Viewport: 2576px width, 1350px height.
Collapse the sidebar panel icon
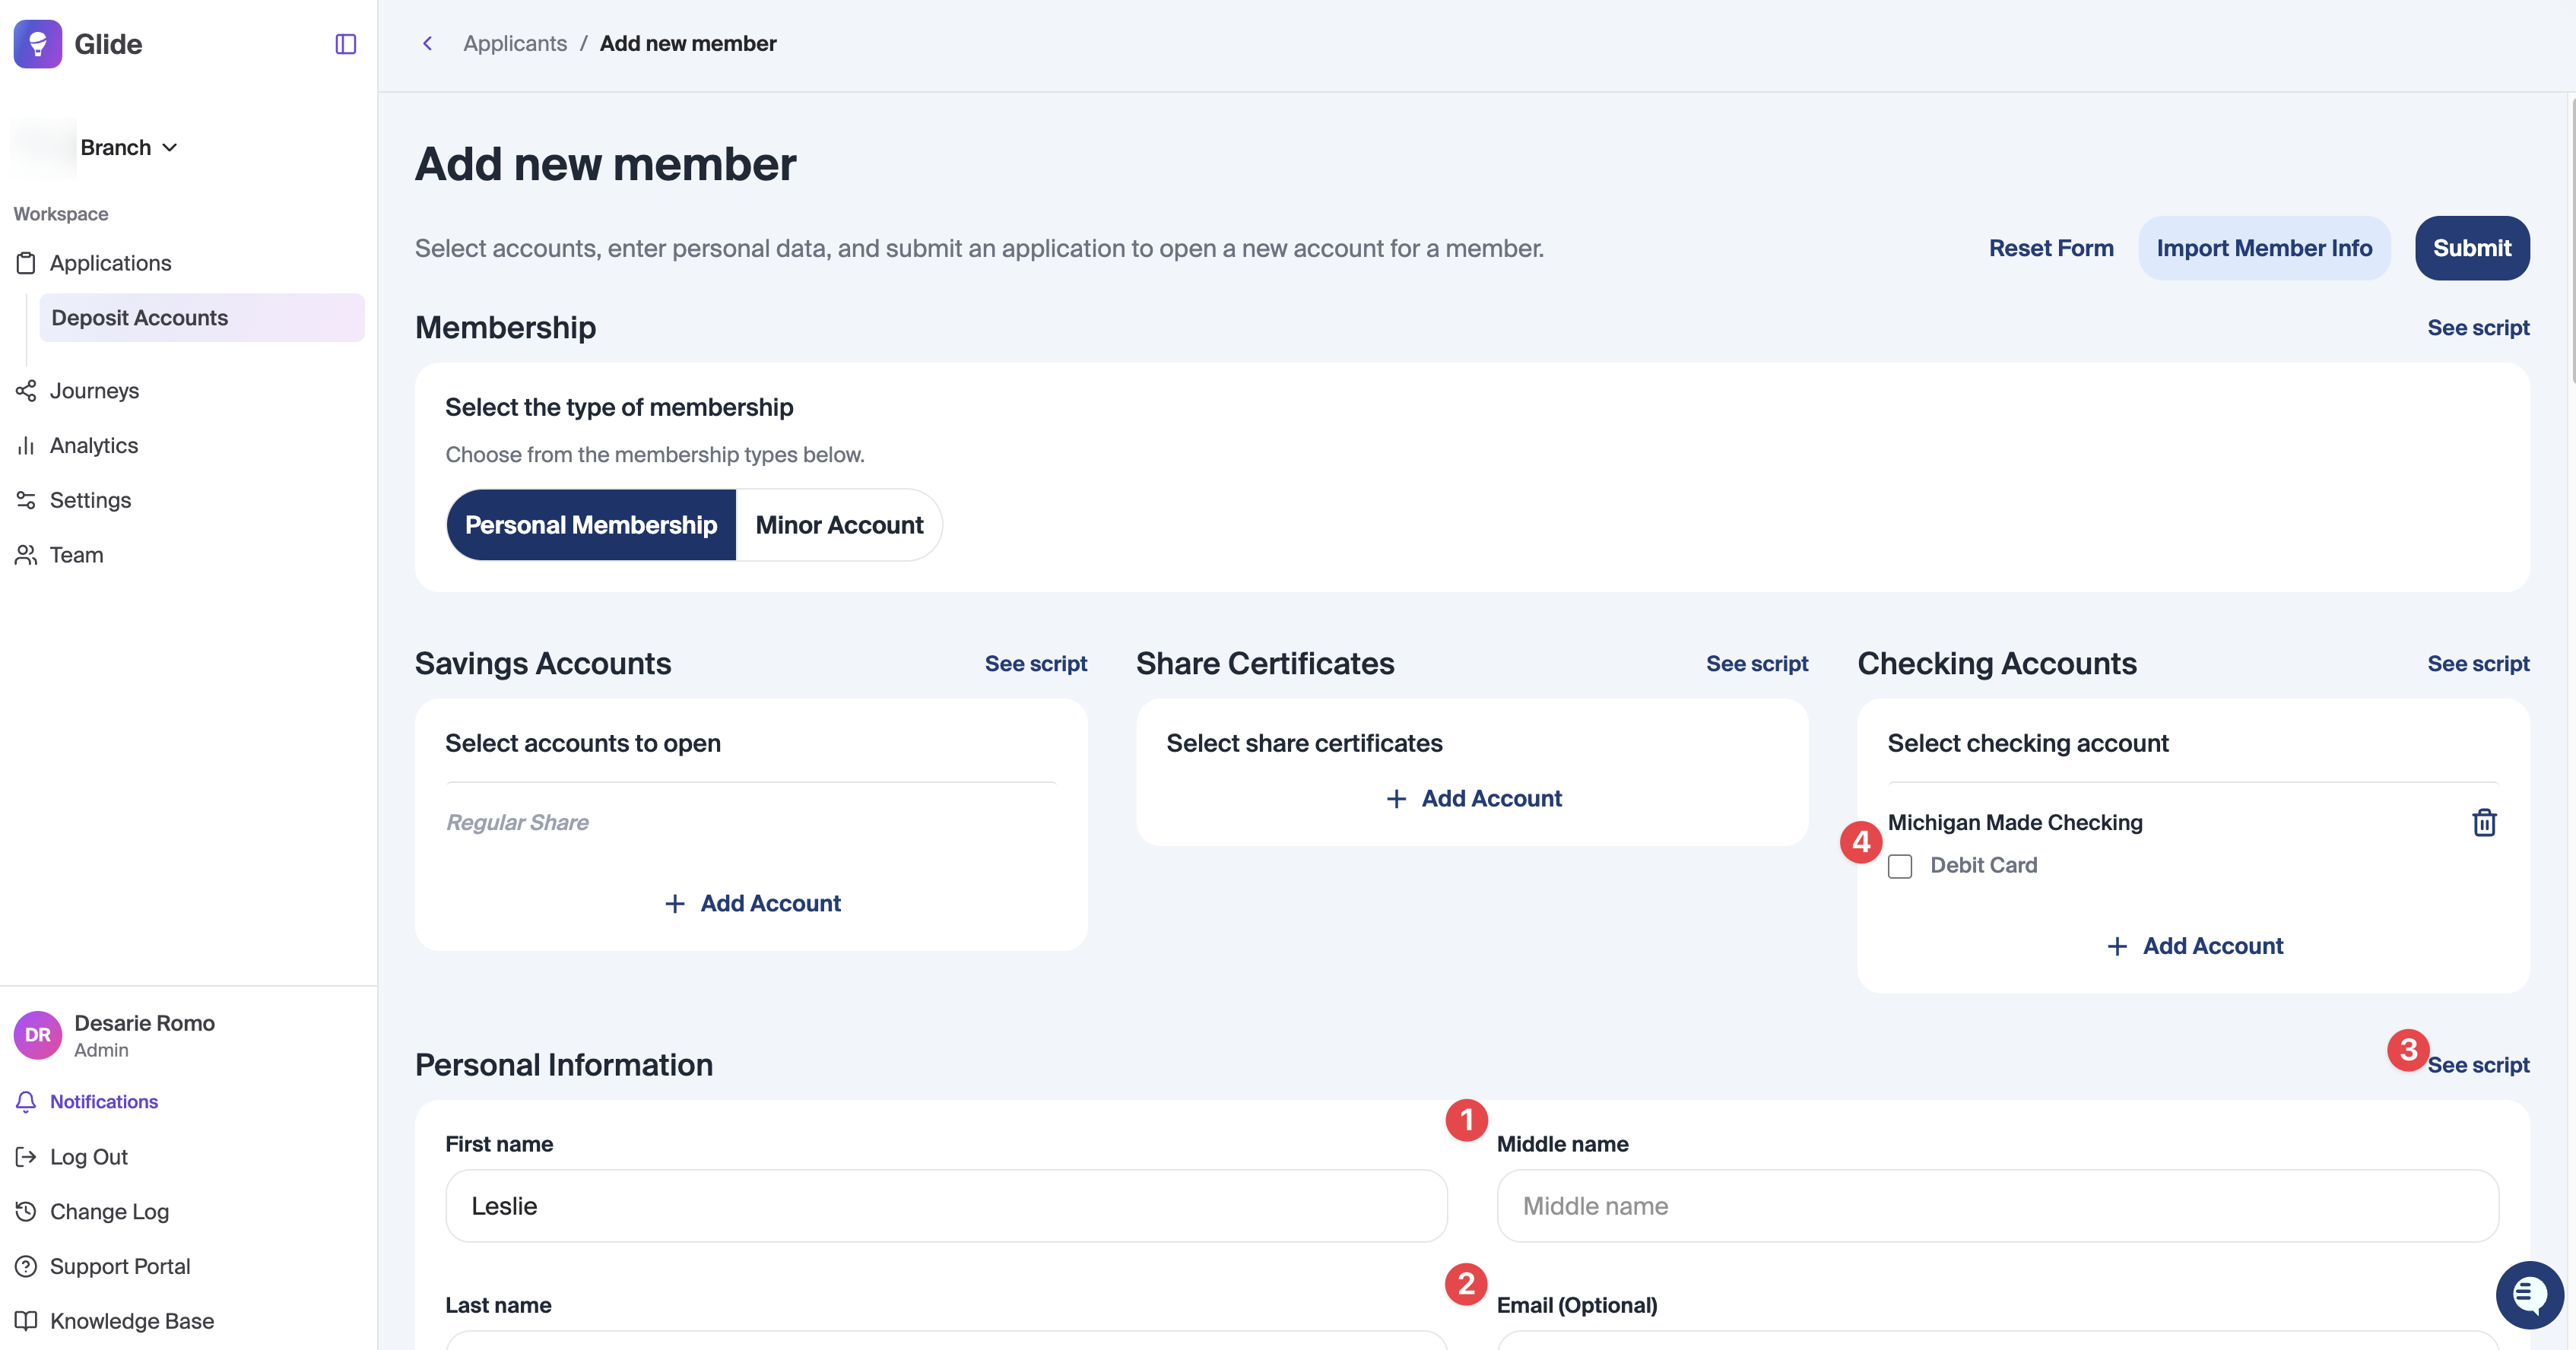tap(345, 44)
